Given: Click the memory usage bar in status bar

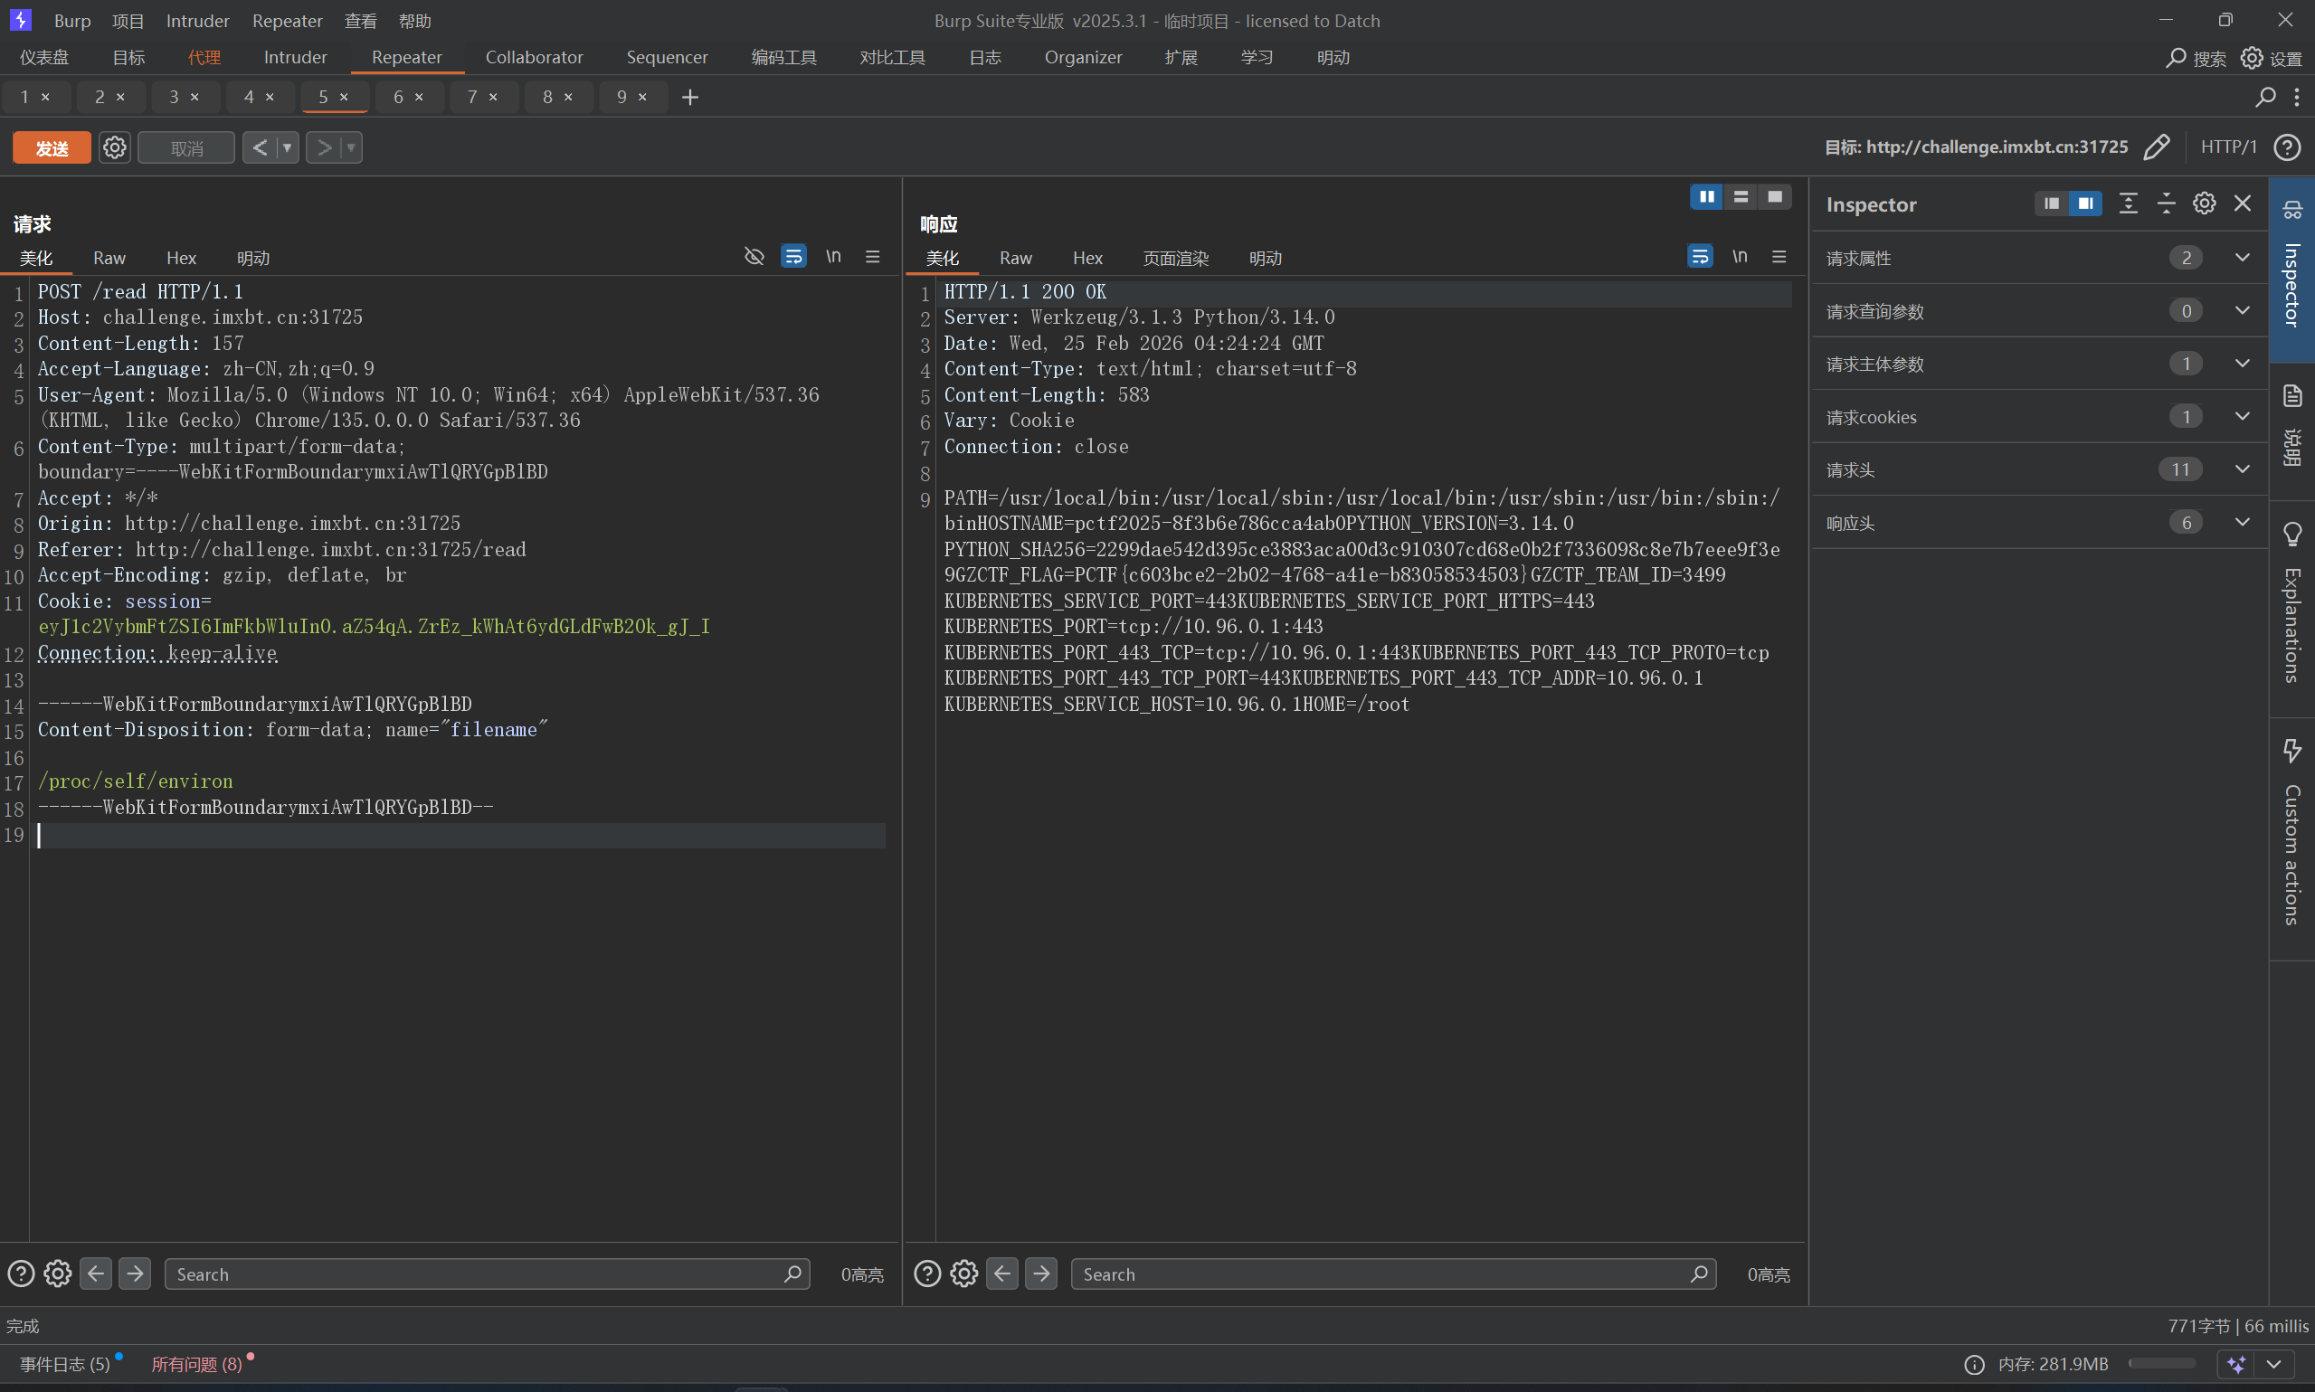Looking at the screenshot, I should [2161, 1364].
